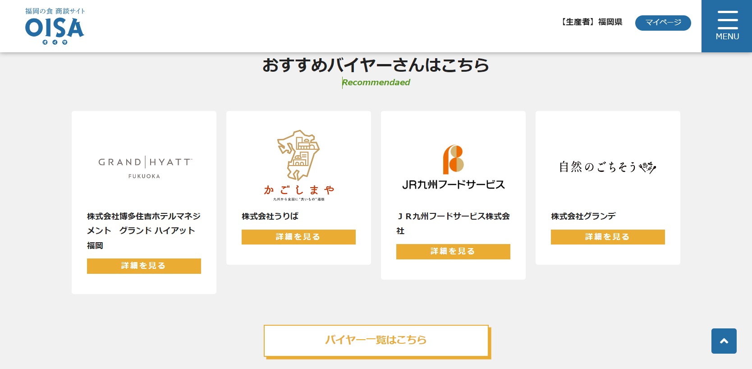Click the green Recommendaed subtitle text
The height and width of the screenshot is (369, 752).
point(376,83)
